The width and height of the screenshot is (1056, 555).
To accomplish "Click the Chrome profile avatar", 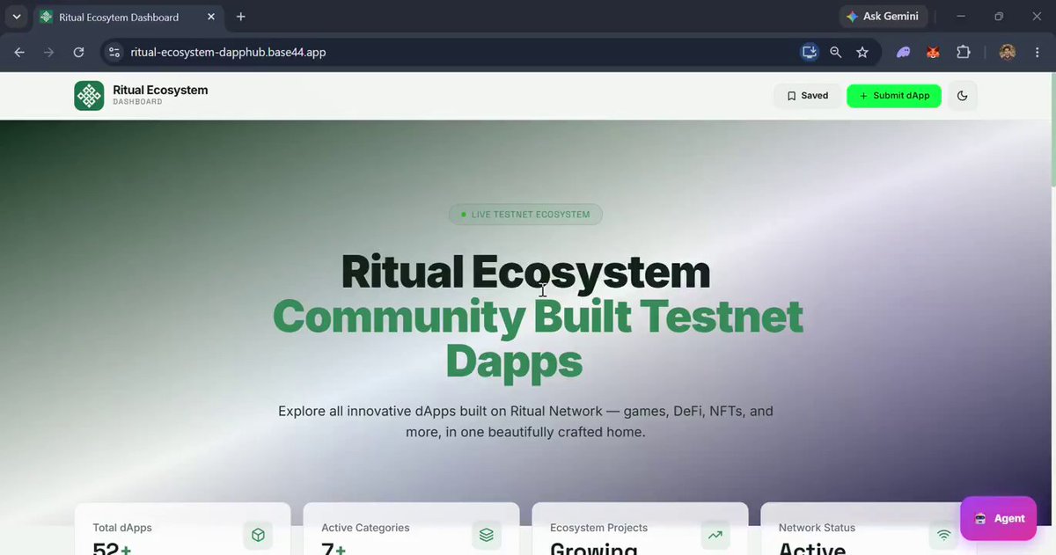I will [x=1008, y=52].
